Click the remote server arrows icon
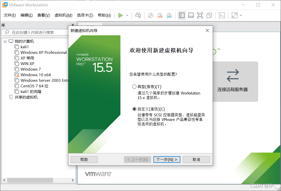281x191 pixels. (233, 76)
